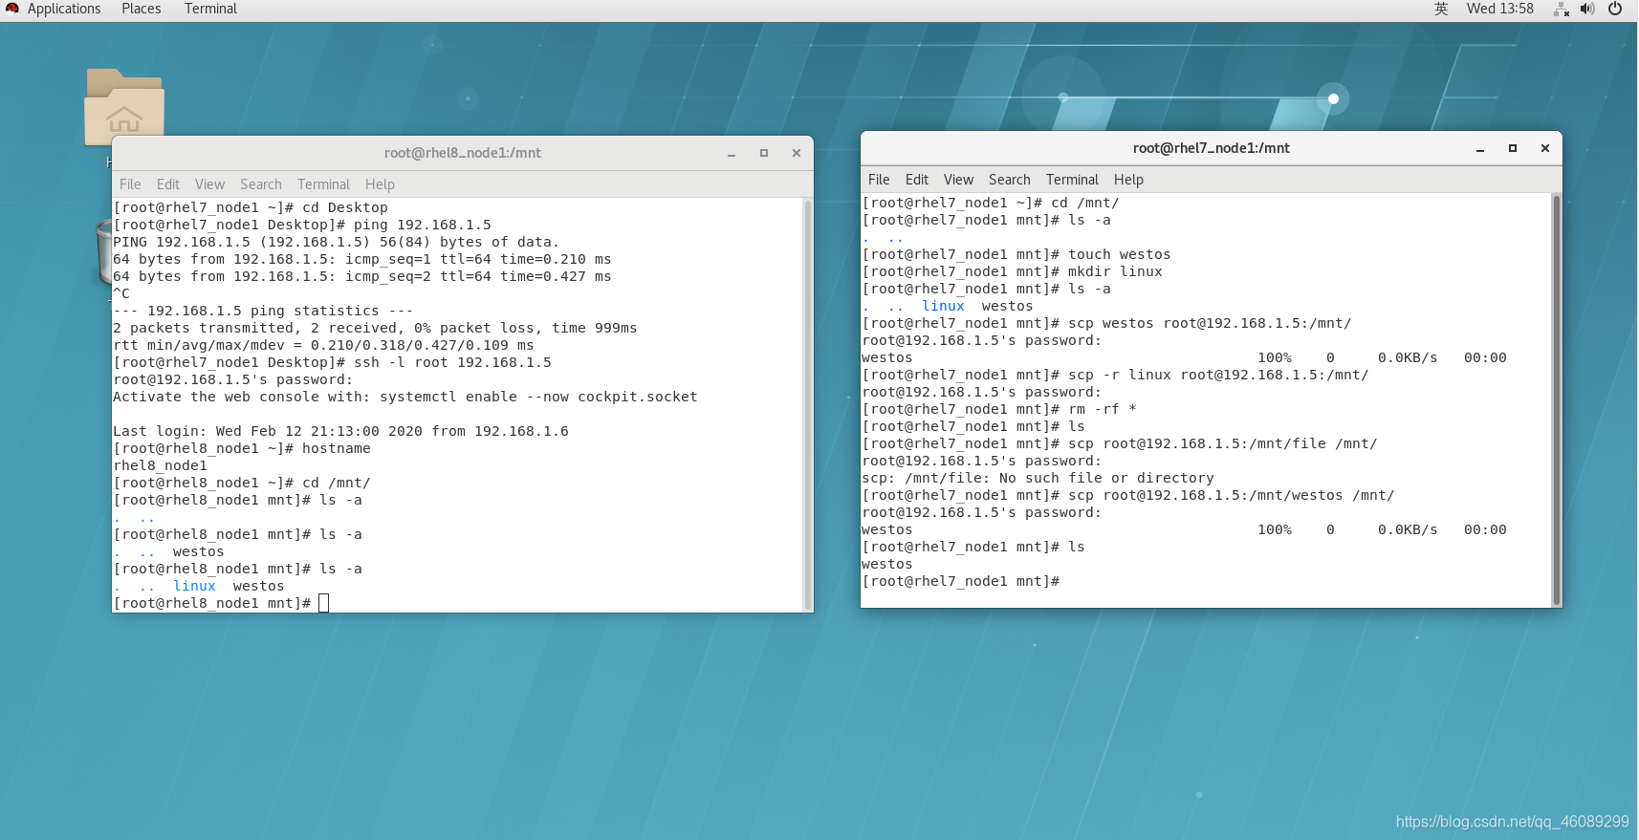Open Terminal menu in rhel7_node1 terminal
The height and width of the screenshot is (840, 1639).
pos(1072,180)
